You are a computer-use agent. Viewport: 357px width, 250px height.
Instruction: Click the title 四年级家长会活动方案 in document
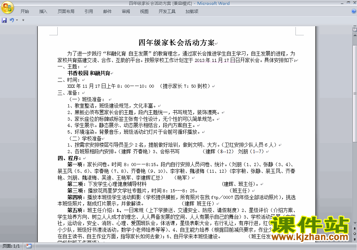coord(177,43)
